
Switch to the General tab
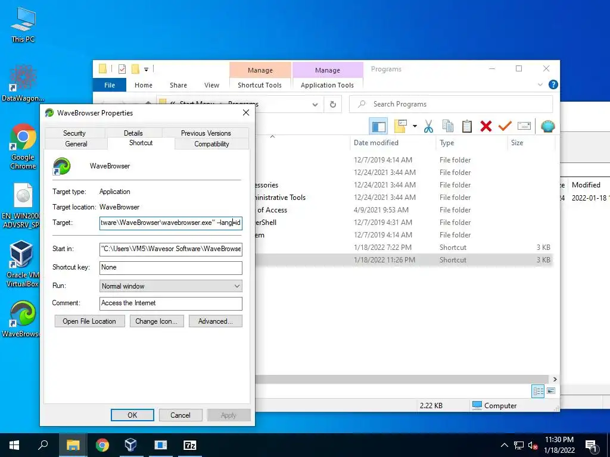[76, 144]
